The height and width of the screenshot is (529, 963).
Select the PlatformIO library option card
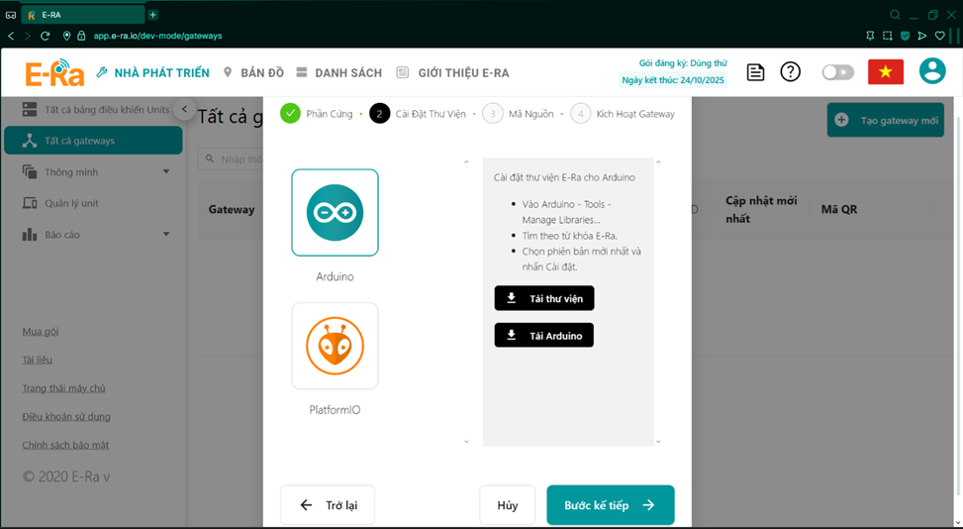tap(335, 346)
